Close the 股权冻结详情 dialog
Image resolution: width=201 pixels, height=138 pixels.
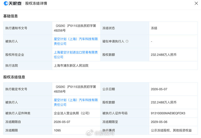point(196,3)
